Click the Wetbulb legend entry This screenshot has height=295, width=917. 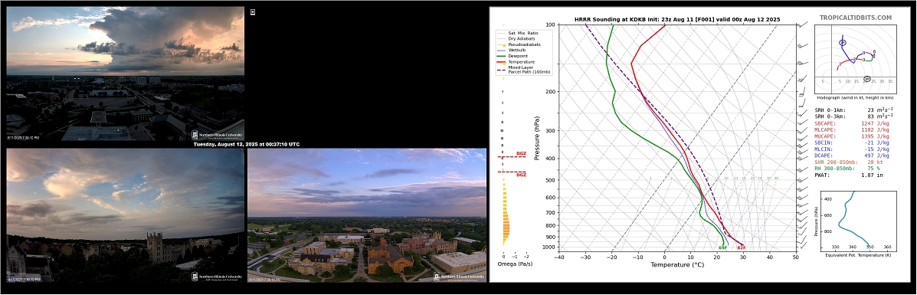click(x=519, y=51)
